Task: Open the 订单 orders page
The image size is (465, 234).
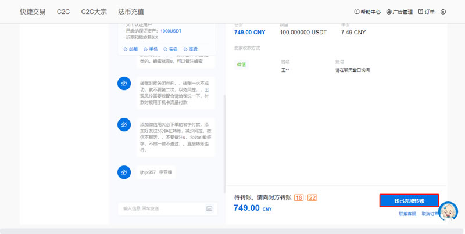Action: click(427, 12)
